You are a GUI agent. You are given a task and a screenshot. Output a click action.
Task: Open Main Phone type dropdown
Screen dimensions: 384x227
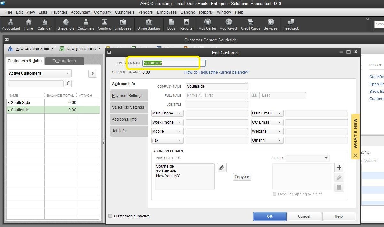pyautogui.click(x=167, y=113)
